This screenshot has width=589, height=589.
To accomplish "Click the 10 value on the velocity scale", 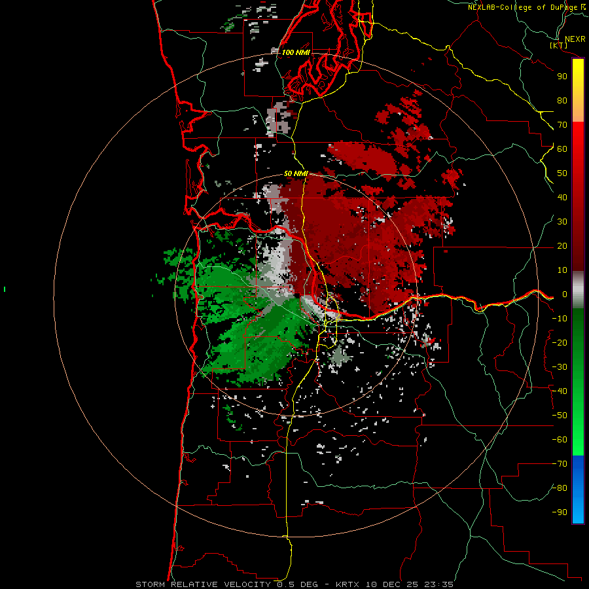I will (562, 270).
